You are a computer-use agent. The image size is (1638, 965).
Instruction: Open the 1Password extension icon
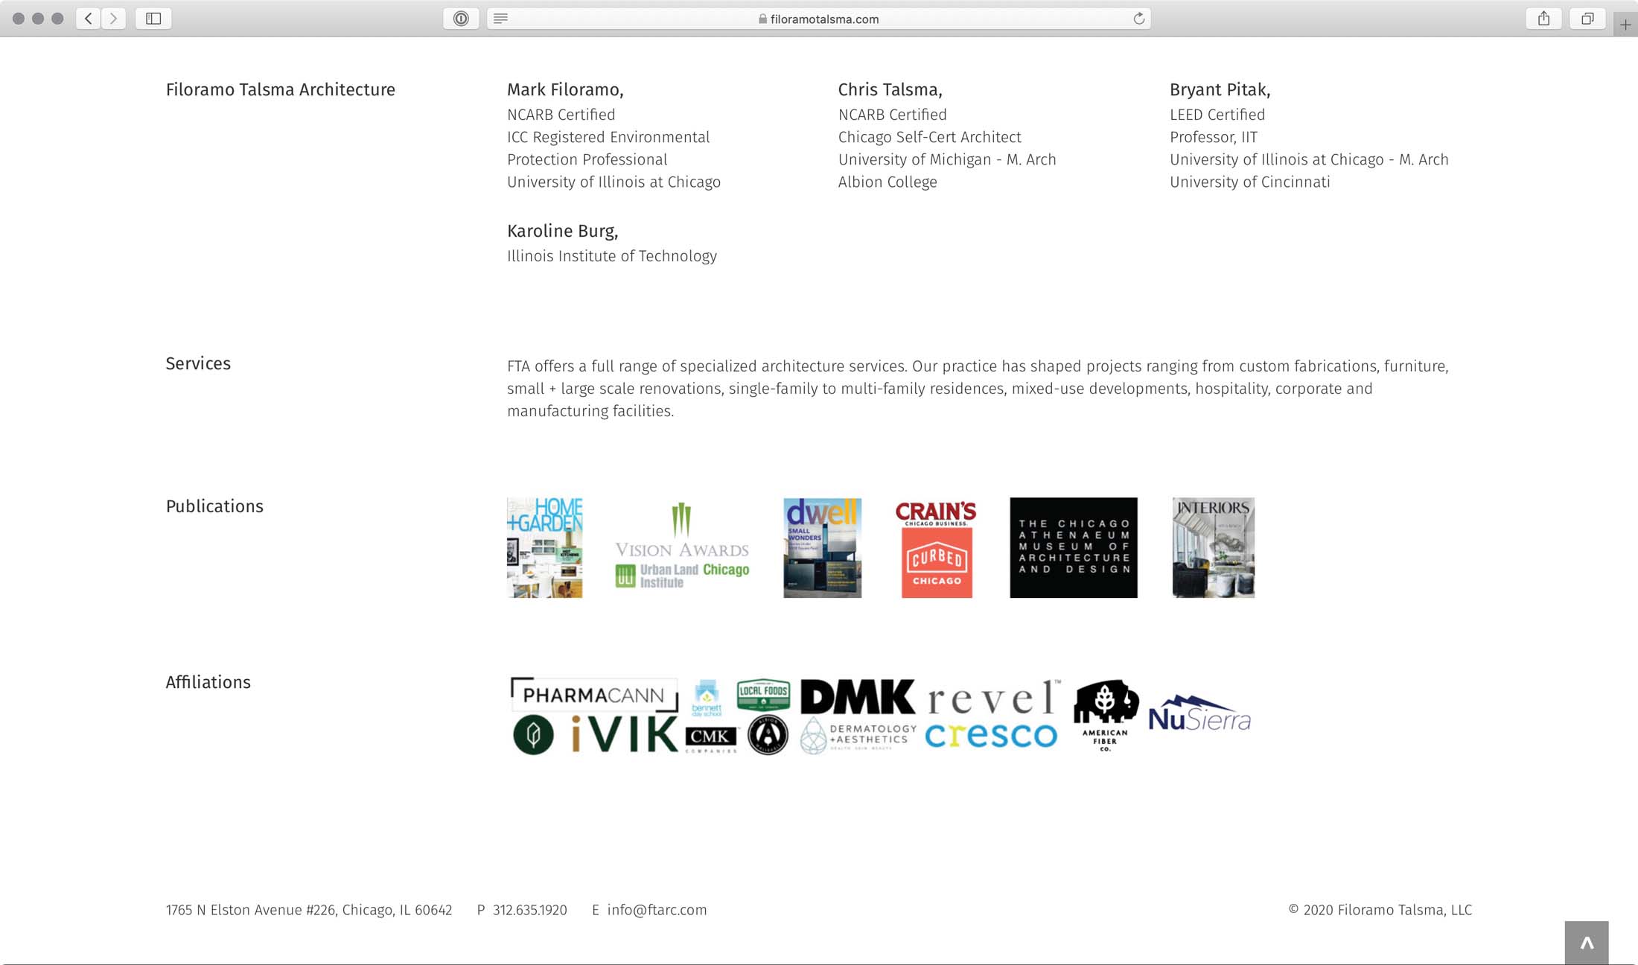[x=461, y=19]
